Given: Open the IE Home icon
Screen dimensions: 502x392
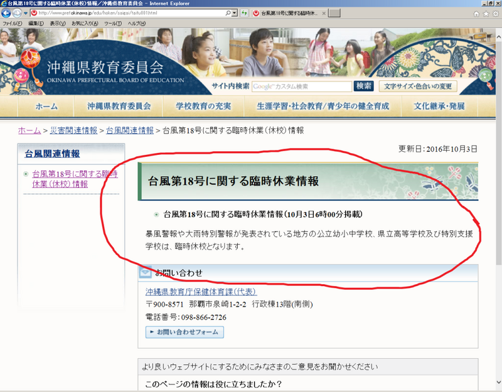Looking at the screenshot, I should click(477, 13).
